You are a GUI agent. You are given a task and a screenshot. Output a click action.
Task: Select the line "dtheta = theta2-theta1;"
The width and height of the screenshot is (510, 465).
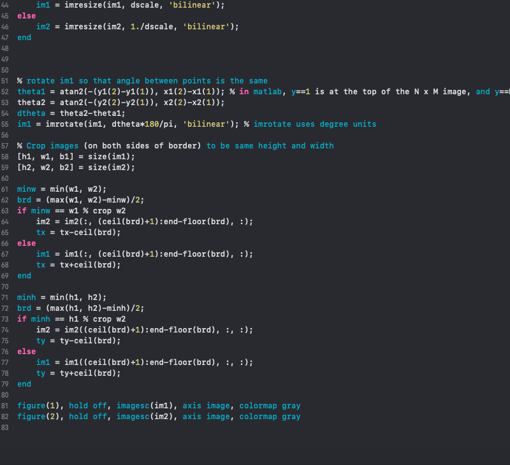pos(71,113)
